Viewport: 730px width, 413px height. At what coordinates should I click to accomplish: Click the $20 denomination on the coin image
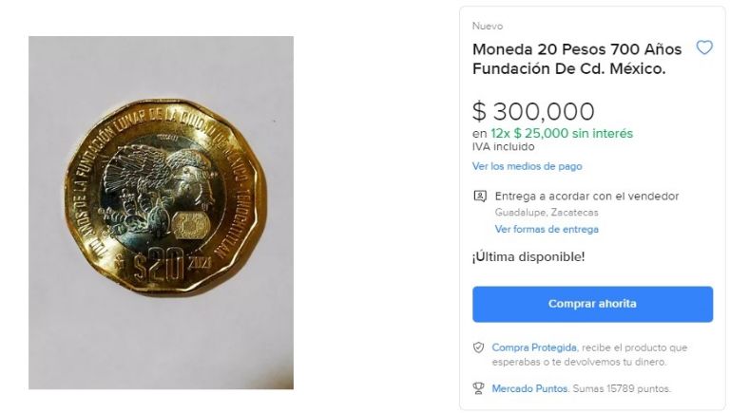[x=160, y=267]
